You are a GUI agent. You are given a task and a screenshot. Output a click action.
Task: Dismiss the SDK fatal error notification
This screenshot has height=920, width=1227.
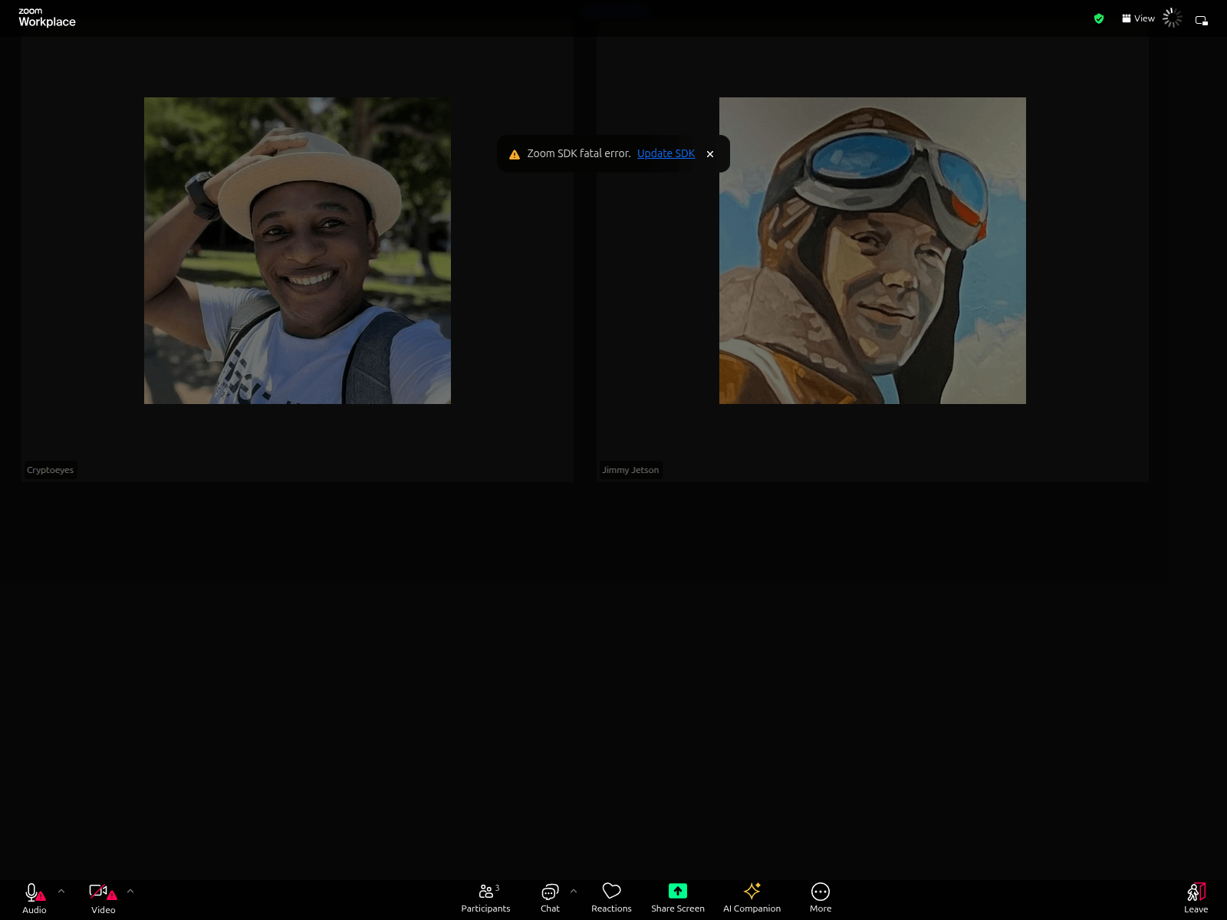[710, 154]
